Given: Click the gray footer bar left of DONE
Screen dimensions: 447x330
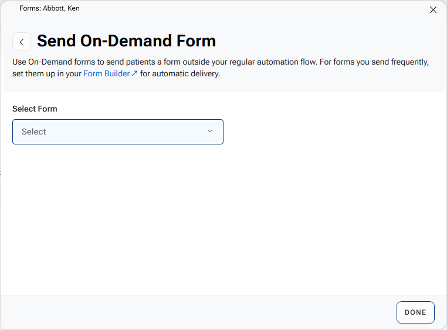Looking at the screenshot, I should [x=194, y=312].
